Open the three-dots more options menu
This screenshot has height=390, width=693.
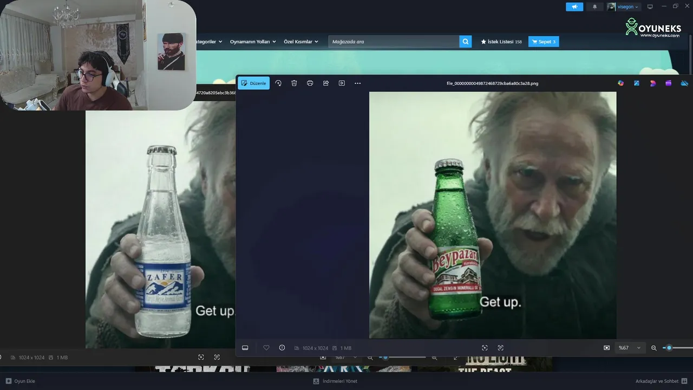click(x=357, y=83)
